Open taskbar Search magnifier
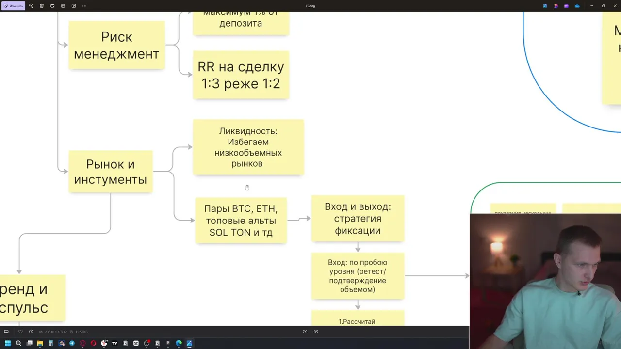This screenshot has height=349, width=621. (18, 343)
